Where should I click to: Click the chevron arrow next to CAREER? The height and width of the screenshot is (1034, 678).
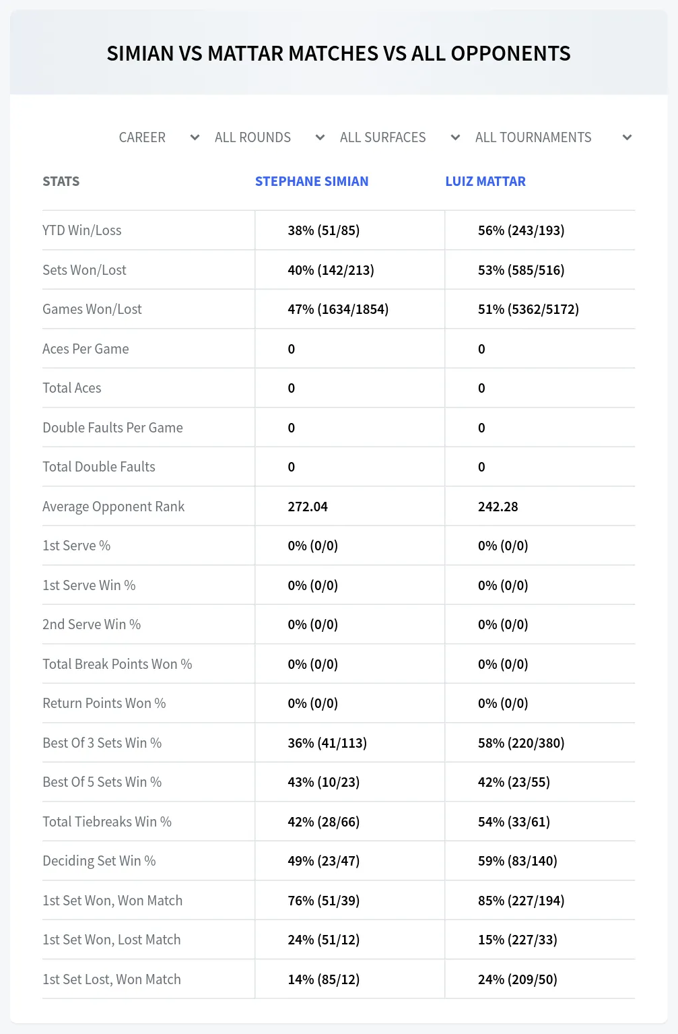195,137
